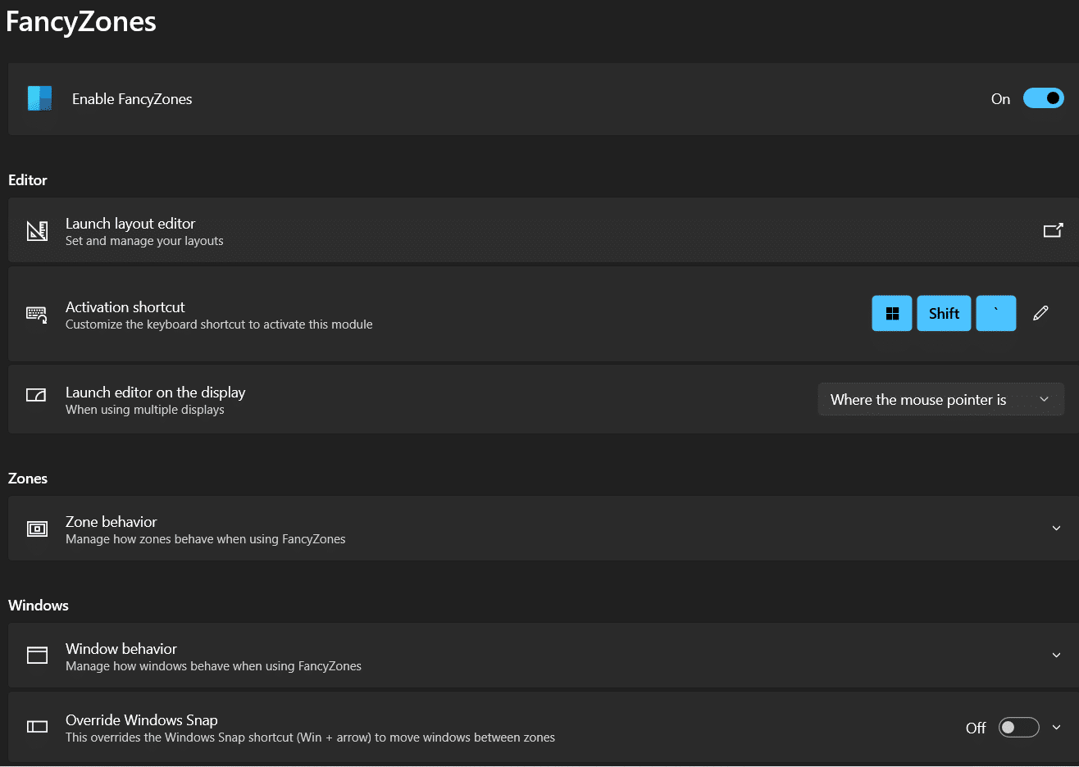Click the FancyZones module icon
The image size is (1079, 767).
click(39, 98)
